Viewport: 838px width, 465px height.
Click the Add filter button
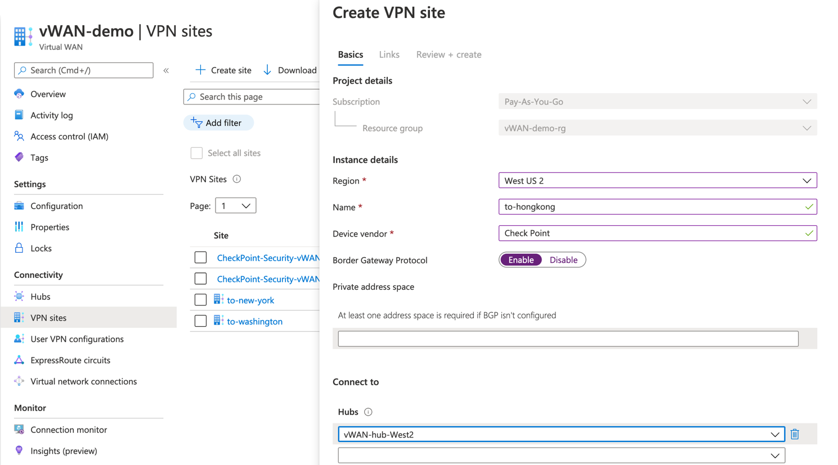click(218, 122)
